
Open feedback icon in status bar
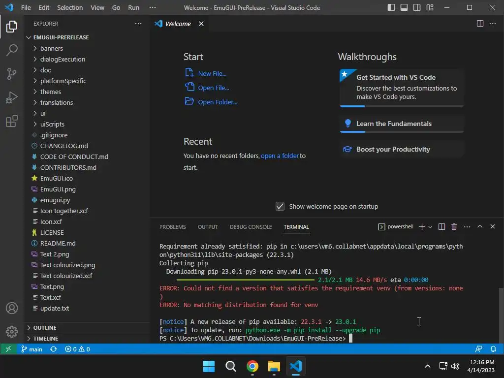pyautogui.click(x=478, y=349)
